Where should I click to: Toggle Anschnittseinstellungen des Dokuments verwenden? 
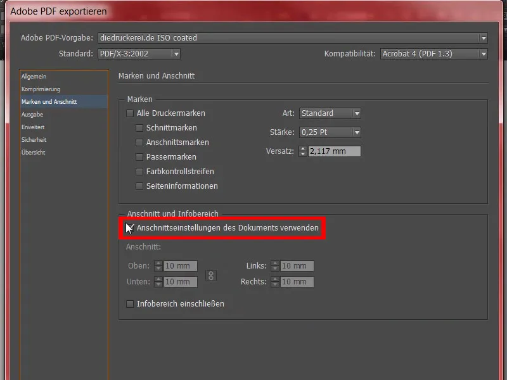(x=130, y=228)
